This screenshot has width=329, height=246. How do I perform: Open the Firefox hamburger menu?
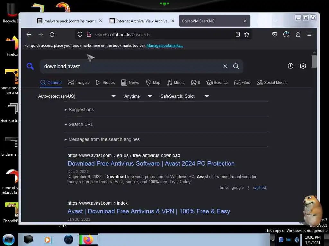click(309, 34)
